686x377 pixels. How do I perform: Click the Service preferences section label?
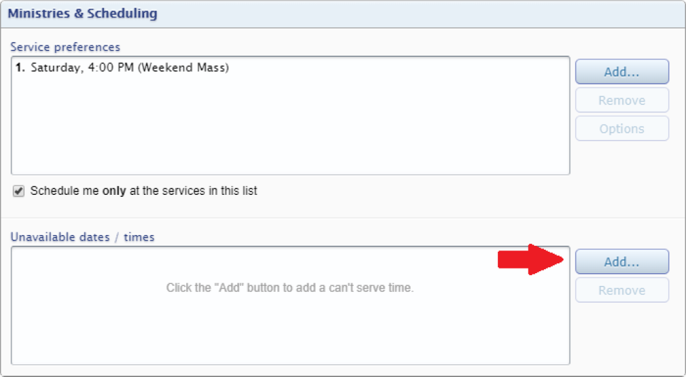[65, 47]
